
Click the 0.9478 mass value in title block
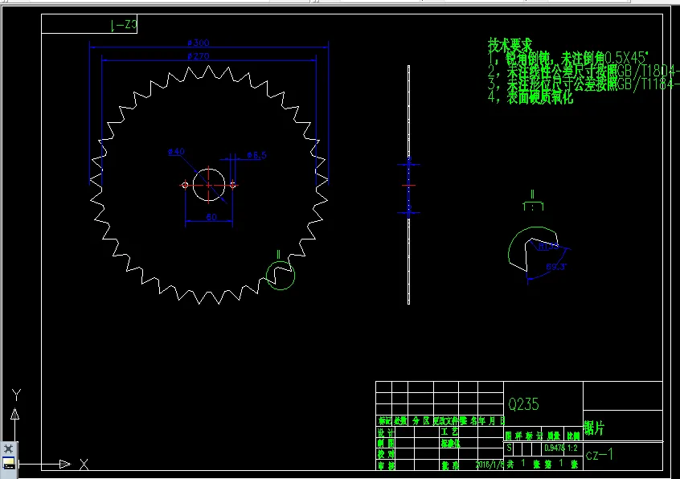tap(555, 448)
